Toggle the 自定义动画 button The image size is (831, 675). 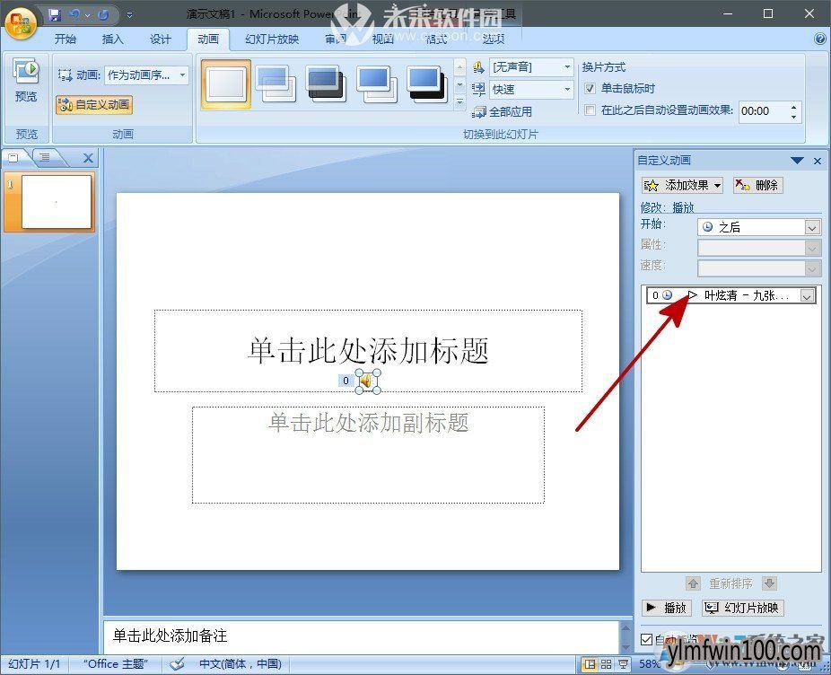tap(94, 104)
